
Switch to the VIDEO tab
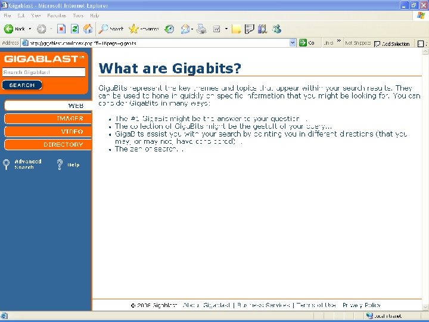click(48, 132)
